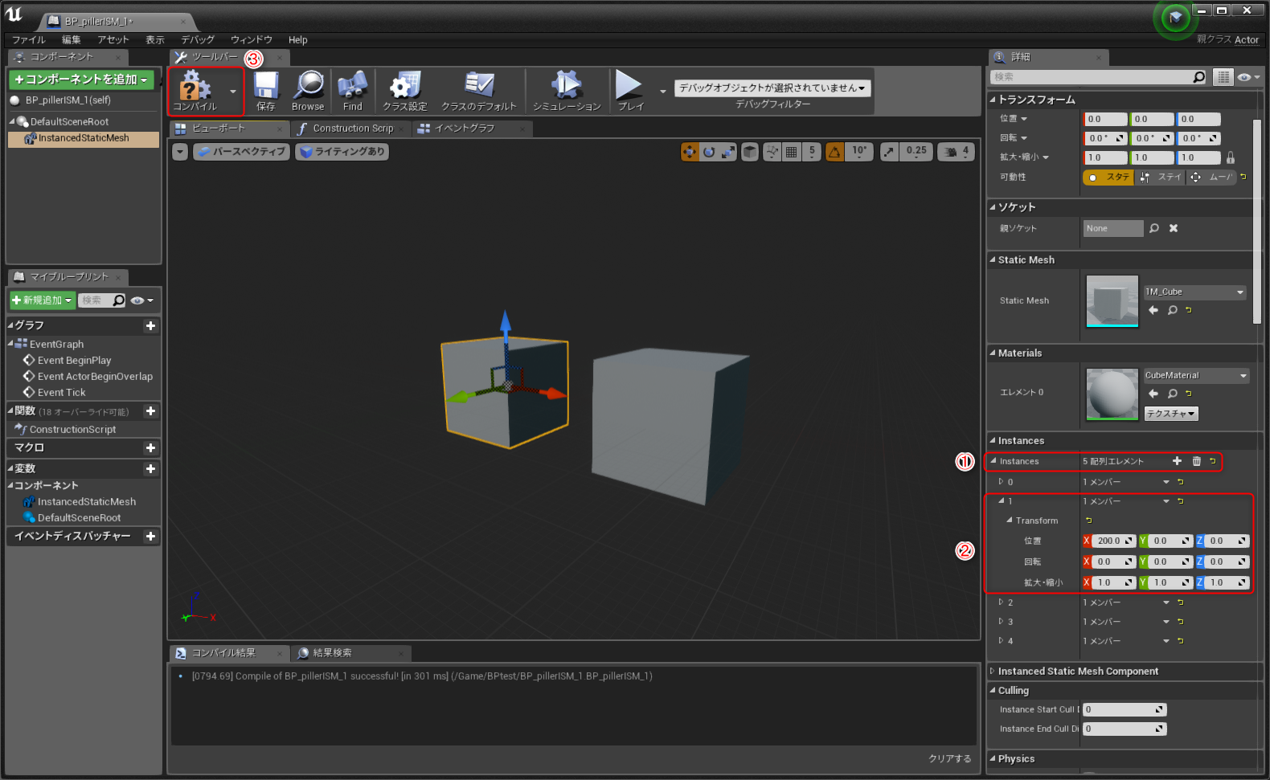This screenshot has width=1270, height=780.
Task: Open the 1M_Cube static mesh dropdown
Action: tap(1194, 292)
